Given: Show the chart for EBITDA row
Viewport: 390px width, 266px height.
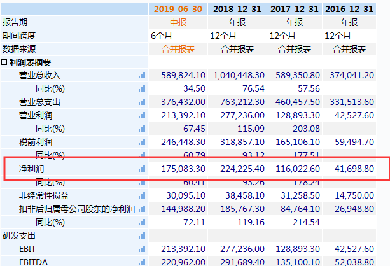Looking at the screenshot, I should pyautogui.click(x=142, y=260).
